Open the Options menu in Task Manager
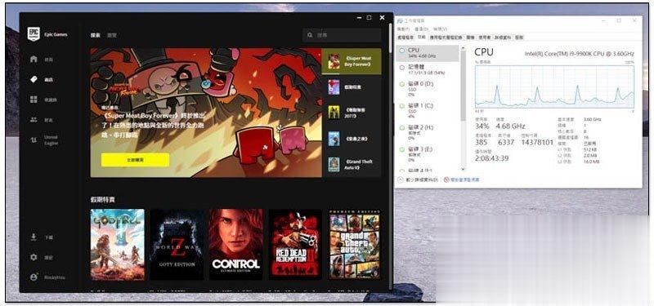Image resolution: width=654 pixels, height=306 pixels. pyautogui.click(x=422, y=29)
